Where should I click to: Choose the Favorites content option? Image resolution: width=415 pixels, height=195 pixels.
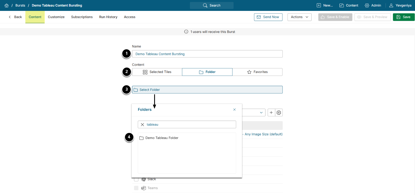coord(257,72)
